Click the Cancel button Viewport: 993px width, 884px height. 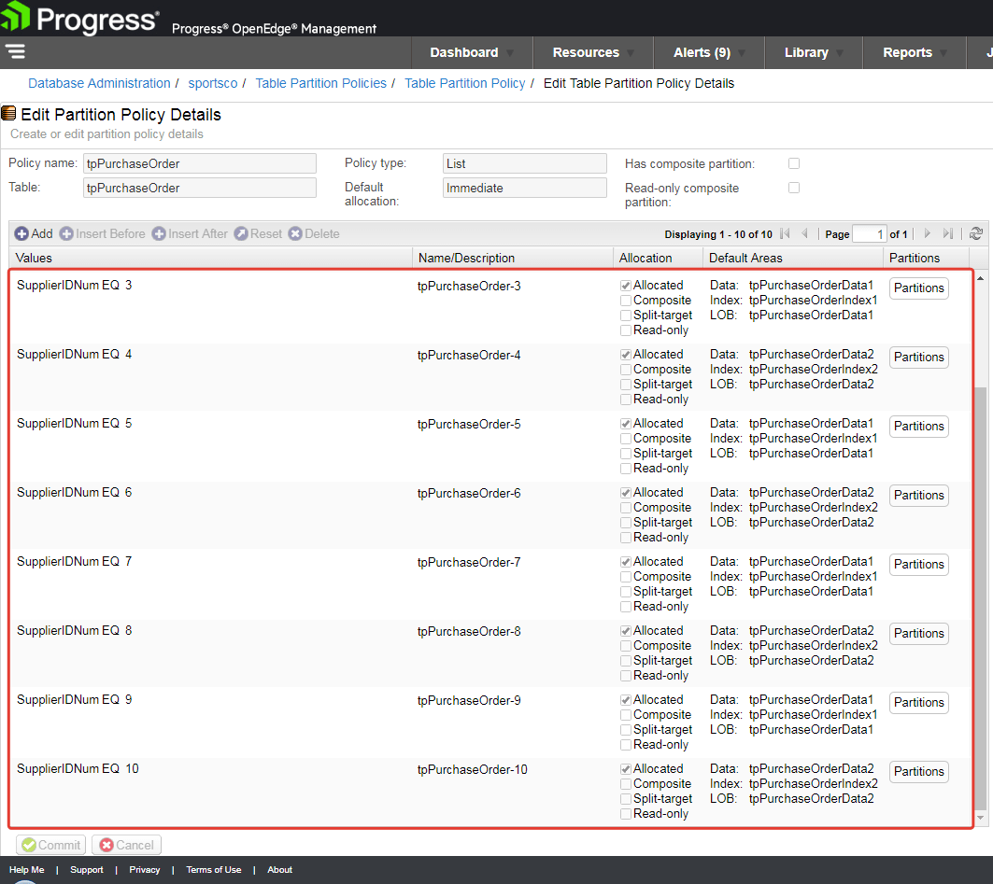pyautogui.click(x=127, y=845)
